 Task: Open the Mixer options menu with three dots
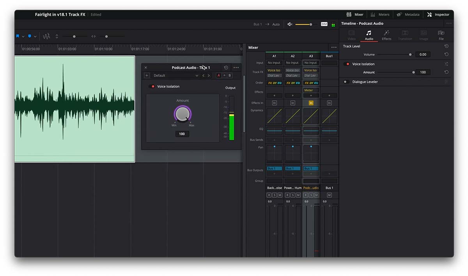[x=333, y=47]
